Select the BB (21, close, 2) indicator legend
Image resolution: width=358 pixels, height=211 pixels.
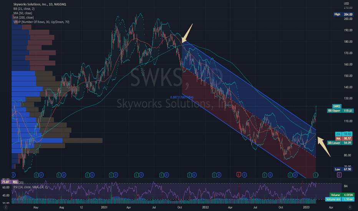point(24,9)
